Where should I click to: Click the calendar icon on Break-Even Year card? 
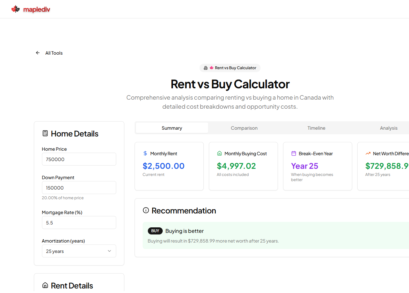(x=294, y=153)
